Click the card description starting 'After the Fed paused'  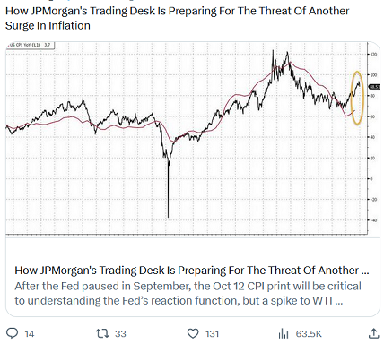(x=188, y=293)
